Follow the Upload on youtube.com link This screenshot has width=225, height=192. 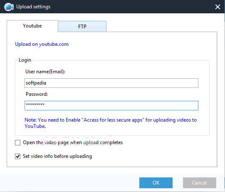click(x=42, y=44)
